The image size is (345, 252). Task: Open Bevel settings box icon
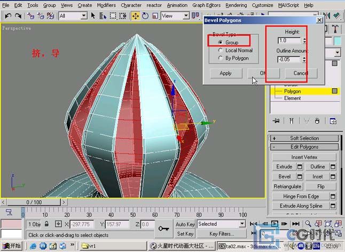pyautogui.click(x=300, y=177)
